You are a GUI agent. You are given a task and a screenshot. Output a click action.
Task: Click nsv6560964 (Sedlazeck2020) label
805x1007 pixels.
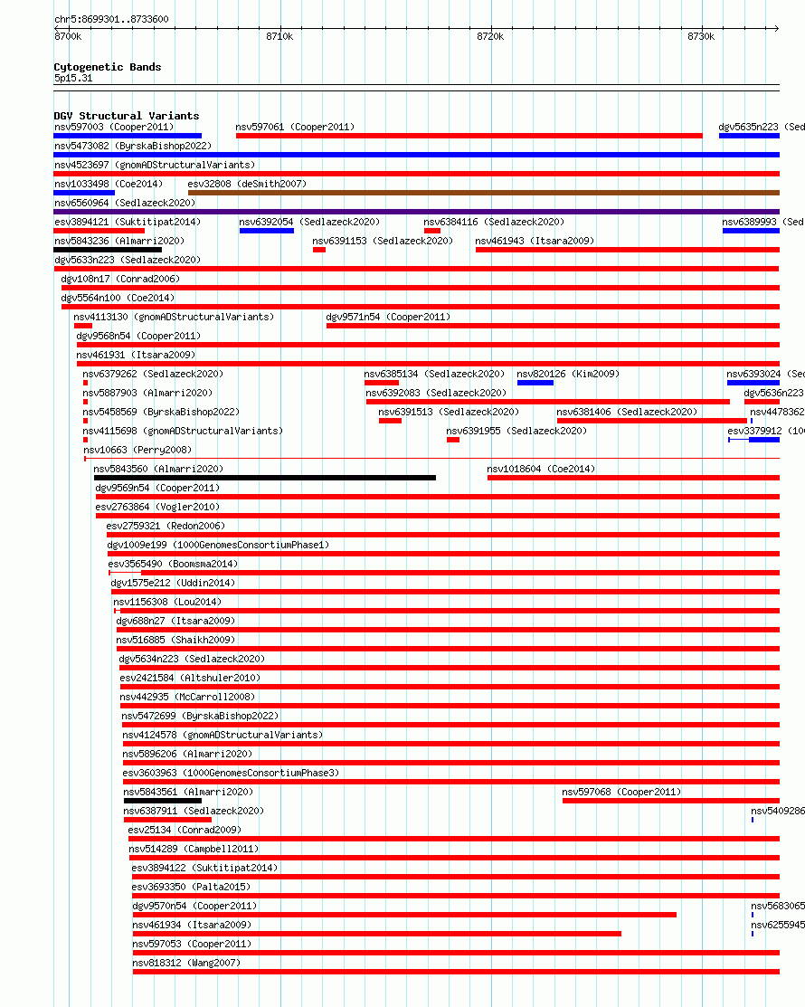point(125,203)
